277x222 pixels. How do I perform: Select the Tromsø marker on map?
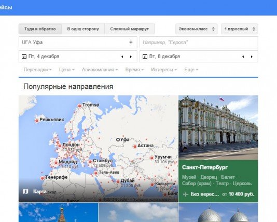coord(79,106)
